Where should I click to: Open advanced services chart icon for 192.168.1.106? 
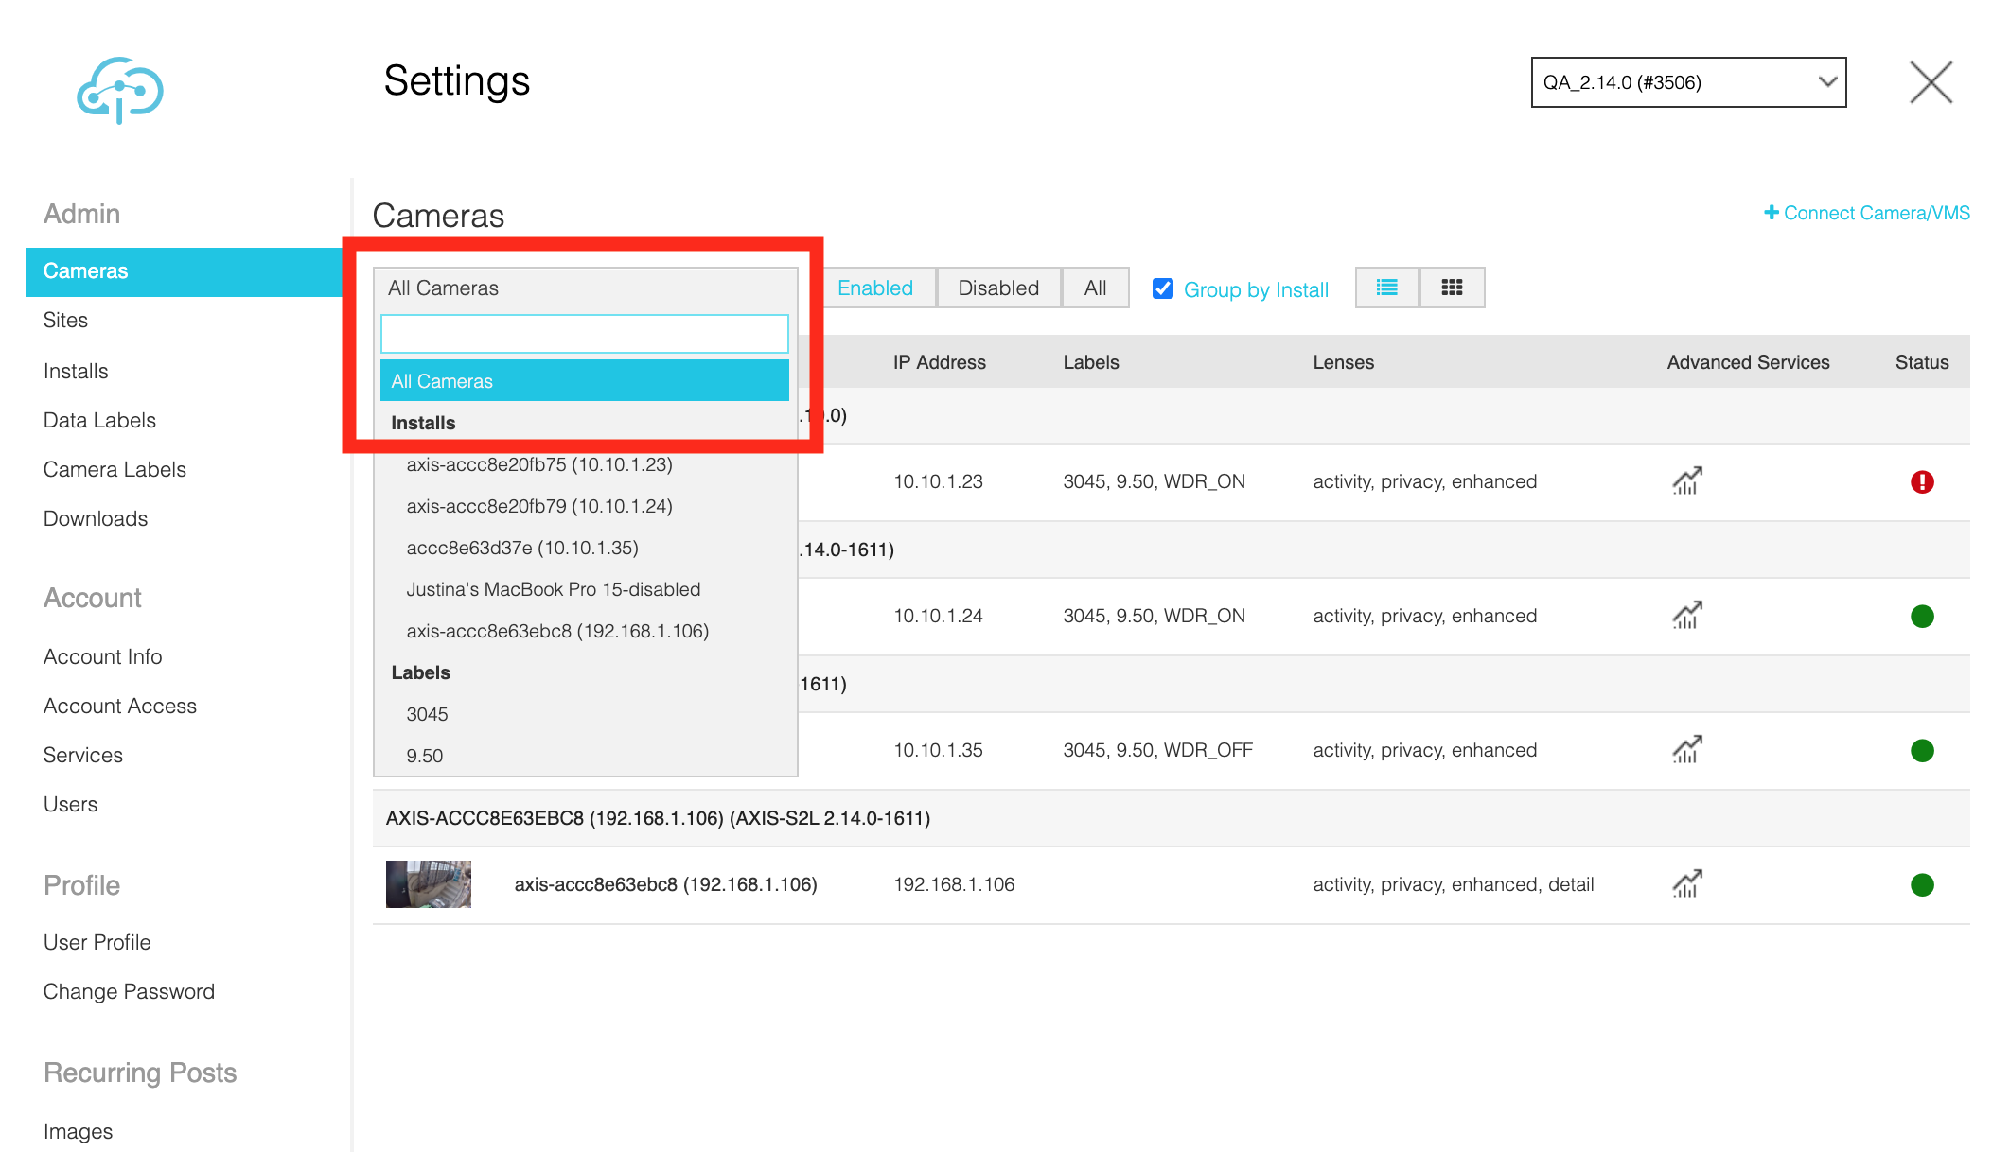pos(1686,884)
